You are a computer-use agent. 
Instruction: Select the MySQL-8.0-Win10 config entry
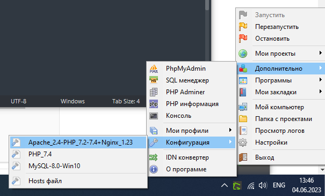click(78, 166)
